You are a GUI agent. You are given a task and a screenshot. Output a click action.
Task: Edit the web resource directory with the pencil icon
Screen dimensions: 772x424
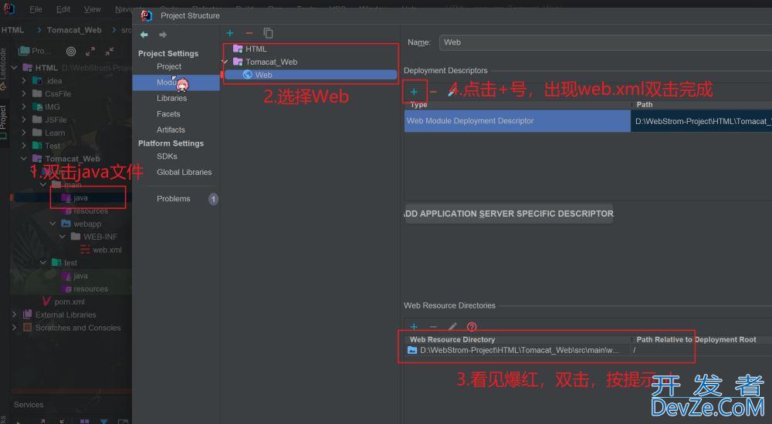click(x=452, y=327)
